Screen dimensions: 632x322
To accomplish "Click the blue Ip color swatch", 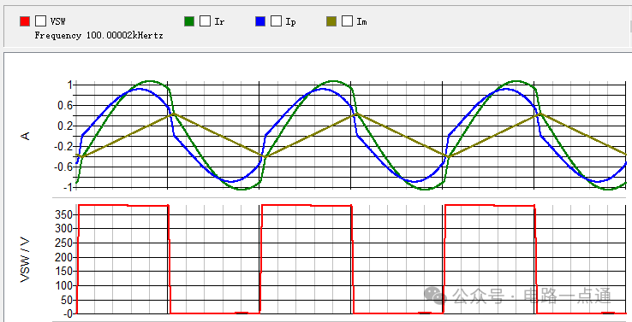I will pyautogui.click(x=260, y=21).
